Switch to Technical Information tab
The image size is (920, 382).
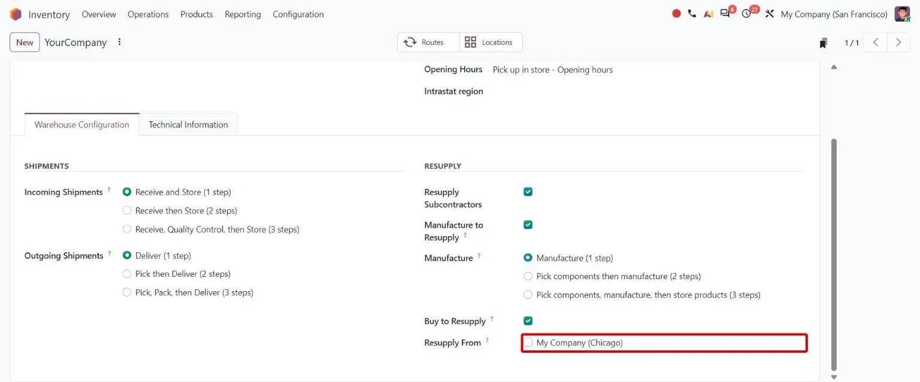(x=188, y=124)
